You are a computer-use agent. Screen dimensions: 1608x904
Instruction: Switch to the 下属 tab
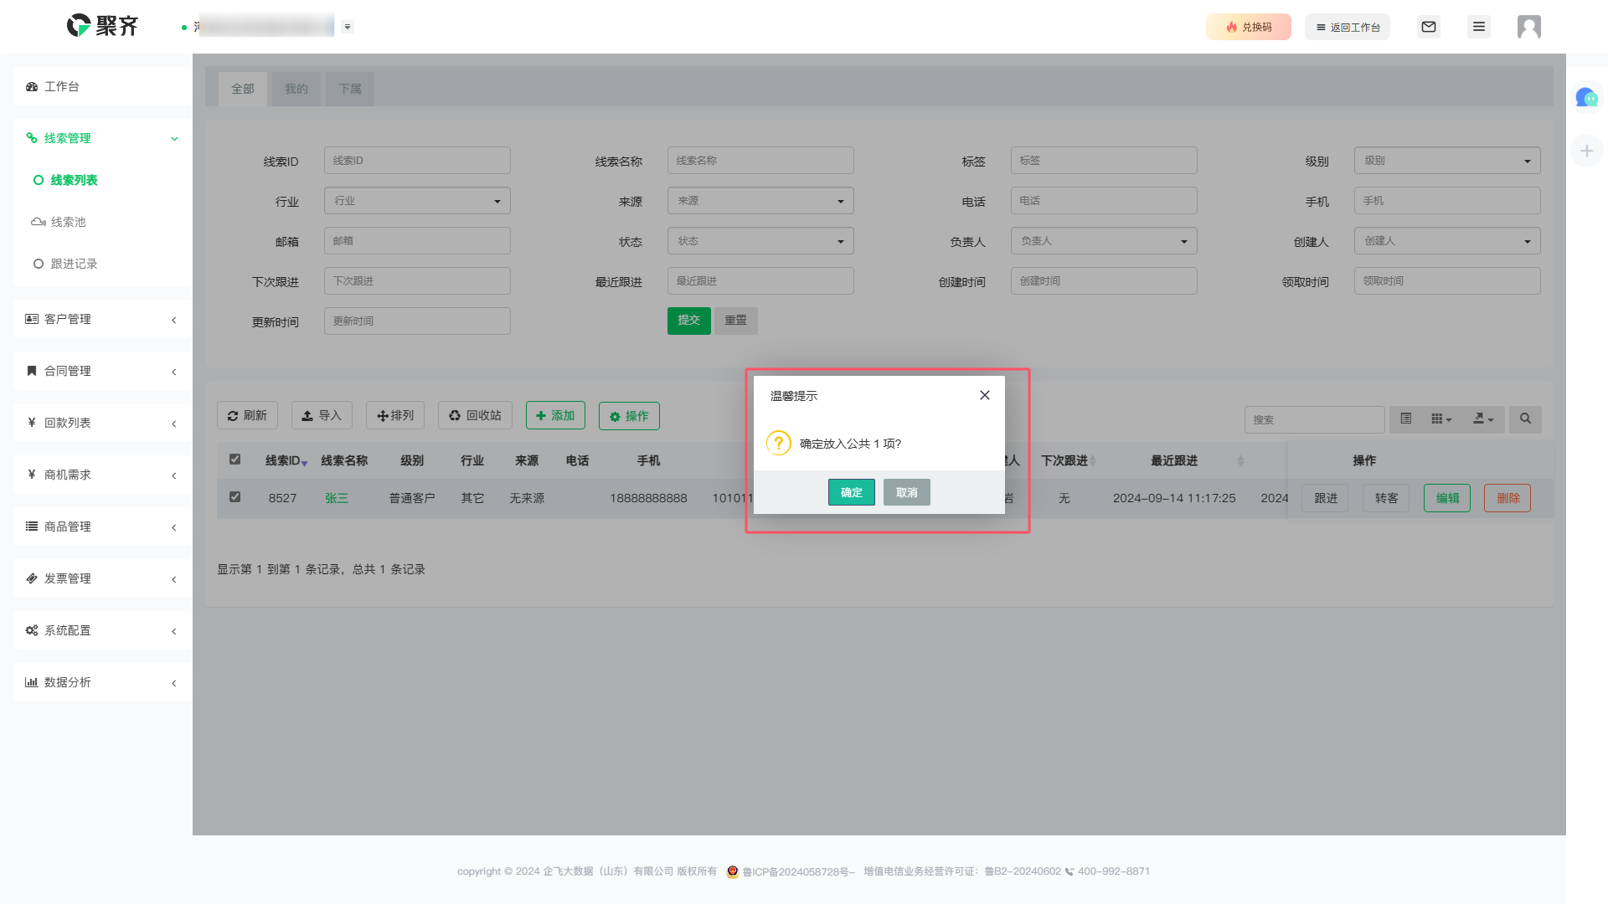350,89
